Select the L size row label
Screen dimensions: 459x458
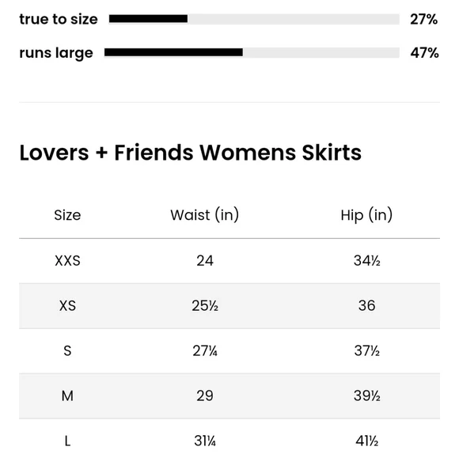click(x=67, y=441)
